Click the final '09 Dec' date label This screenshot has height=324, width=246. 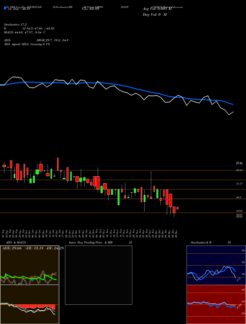176,233
